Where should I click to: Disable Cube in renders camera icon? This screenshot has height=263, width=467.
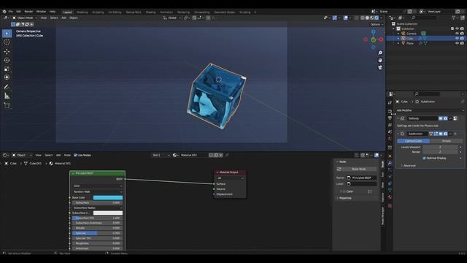462,38
